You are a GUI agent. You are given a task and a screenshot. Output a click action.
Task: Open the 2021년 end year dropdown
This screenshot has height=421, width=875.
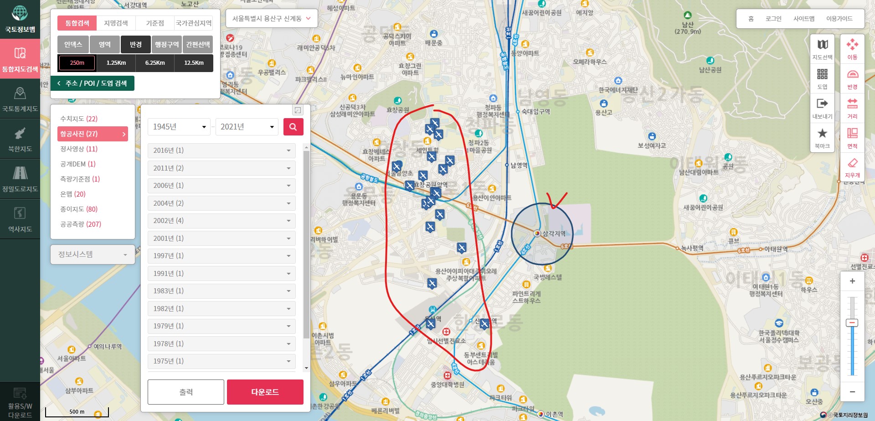coord(247,127)
